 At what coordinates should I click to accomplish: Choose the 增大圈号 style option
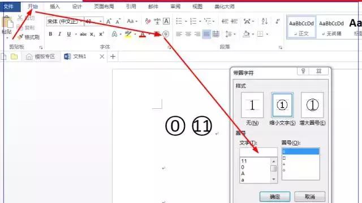(x=312, y=109)
